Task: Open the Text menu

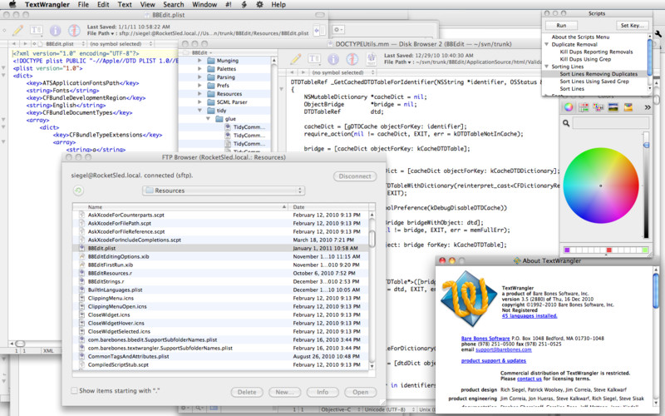Action: click(x=125, y=5)
